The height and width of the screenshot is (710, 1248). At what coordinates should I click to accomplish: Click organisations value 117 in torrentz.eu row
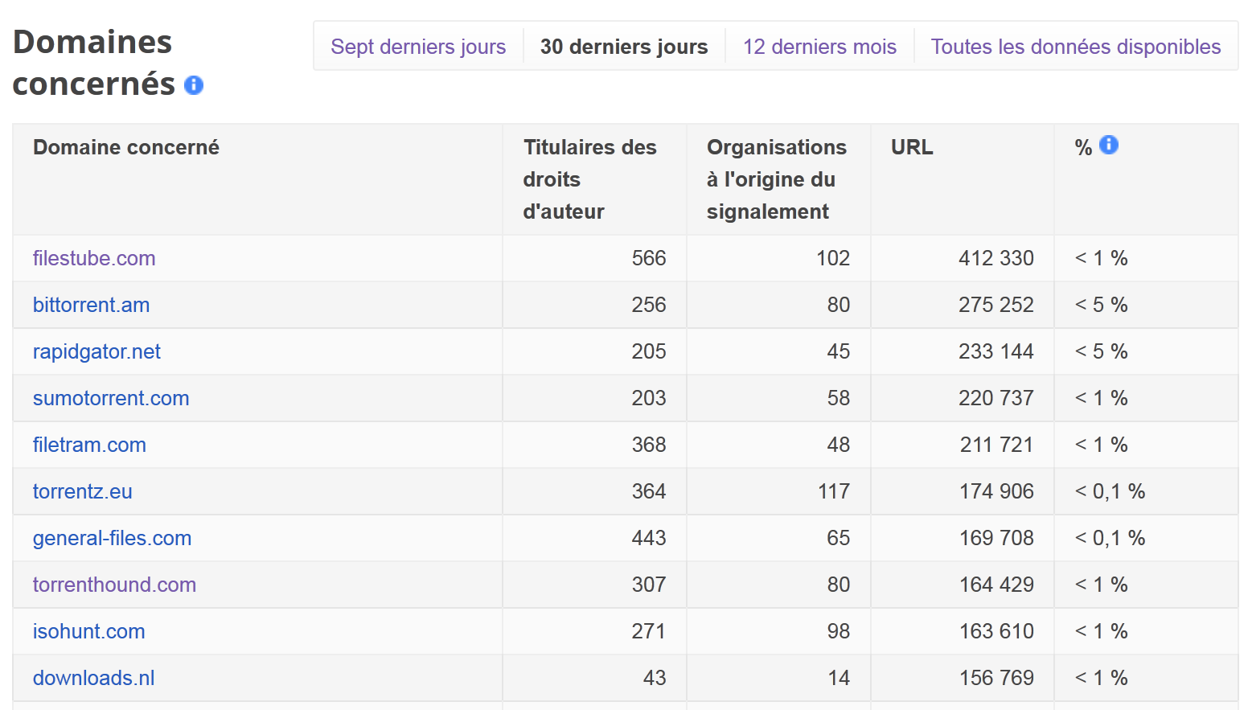click(834, 491)
